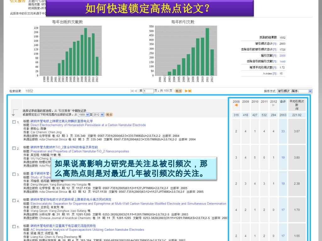Select the summary row total 2663

click(x=283, y=115)
